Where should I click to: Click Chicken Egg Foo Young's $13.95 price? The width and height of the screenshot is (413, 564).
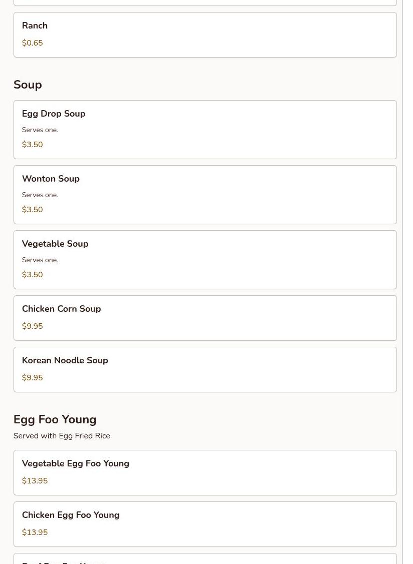click(x=35, y=532)
